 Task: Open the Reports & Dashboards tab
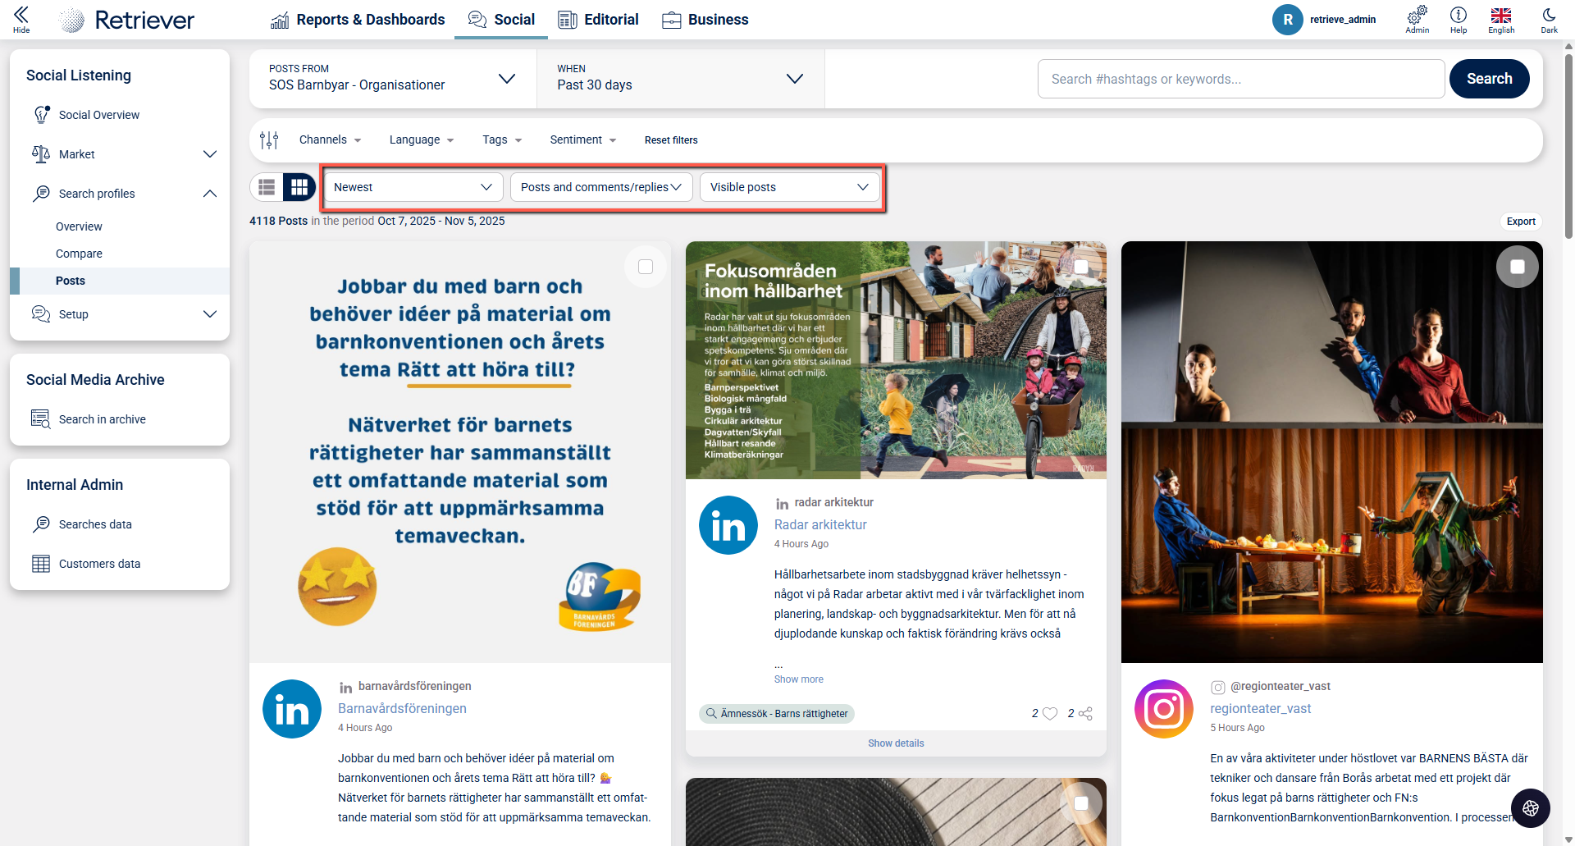pyautogui.click(x=358, y=20)
